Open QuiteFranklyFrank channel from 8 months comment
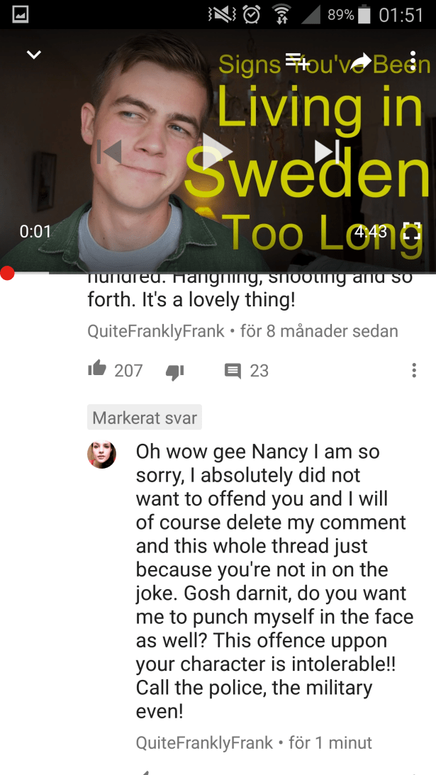This screenshot has width=436, height=775. coord(156,330)
